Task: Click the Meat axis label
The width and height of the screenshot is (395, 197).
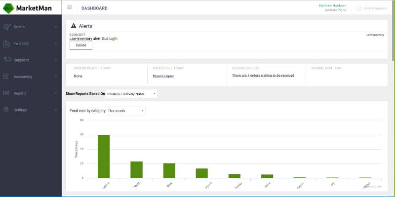Action: [137, 185]
